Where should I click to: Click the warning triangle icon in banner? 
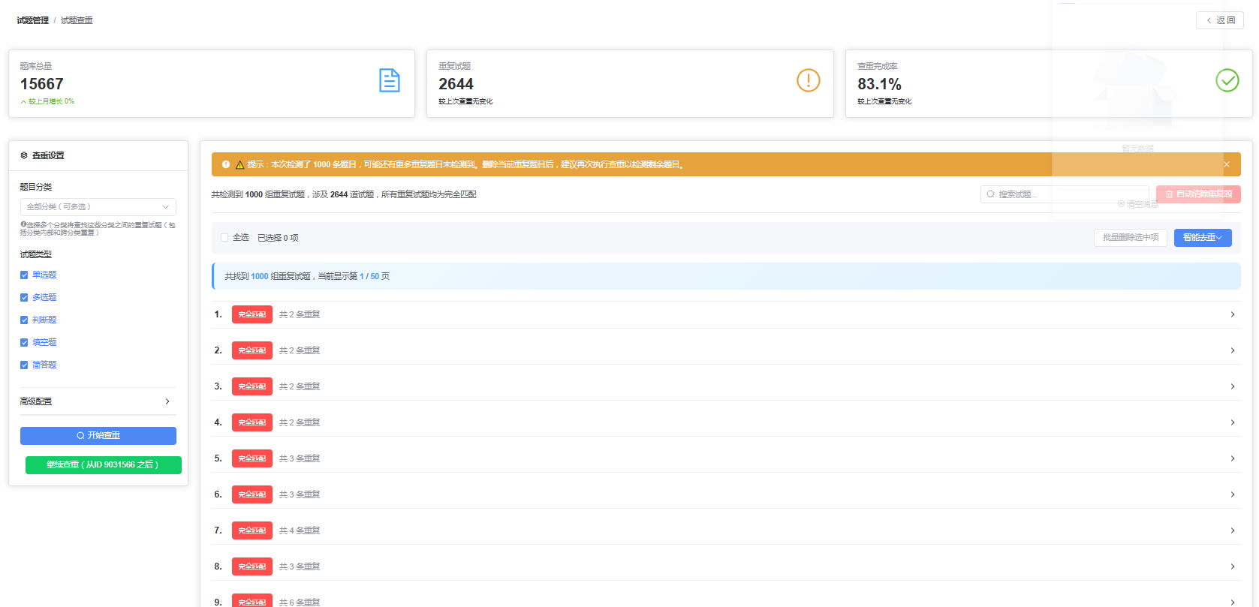(240, 165)
